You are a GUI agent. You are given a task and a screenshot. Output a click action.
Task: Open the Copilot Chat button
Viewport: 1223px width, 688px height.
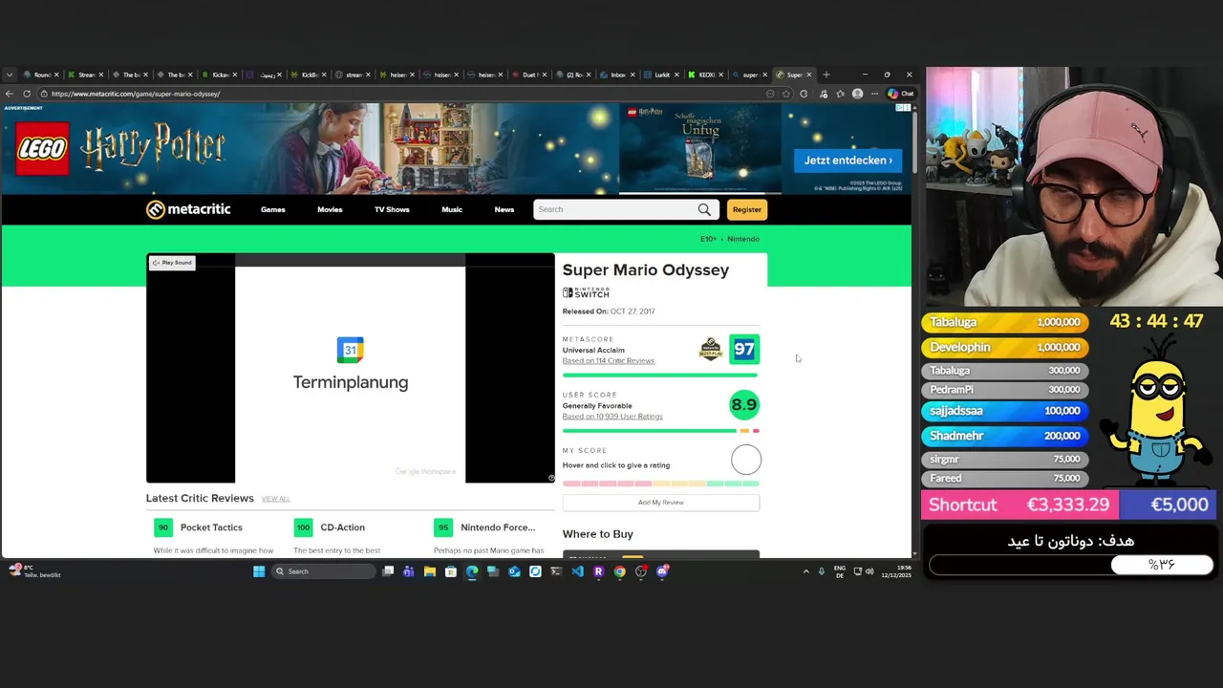[x=901, y=94]
